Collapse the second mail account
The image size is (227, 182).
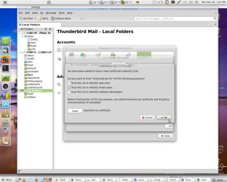pos(19,52)
